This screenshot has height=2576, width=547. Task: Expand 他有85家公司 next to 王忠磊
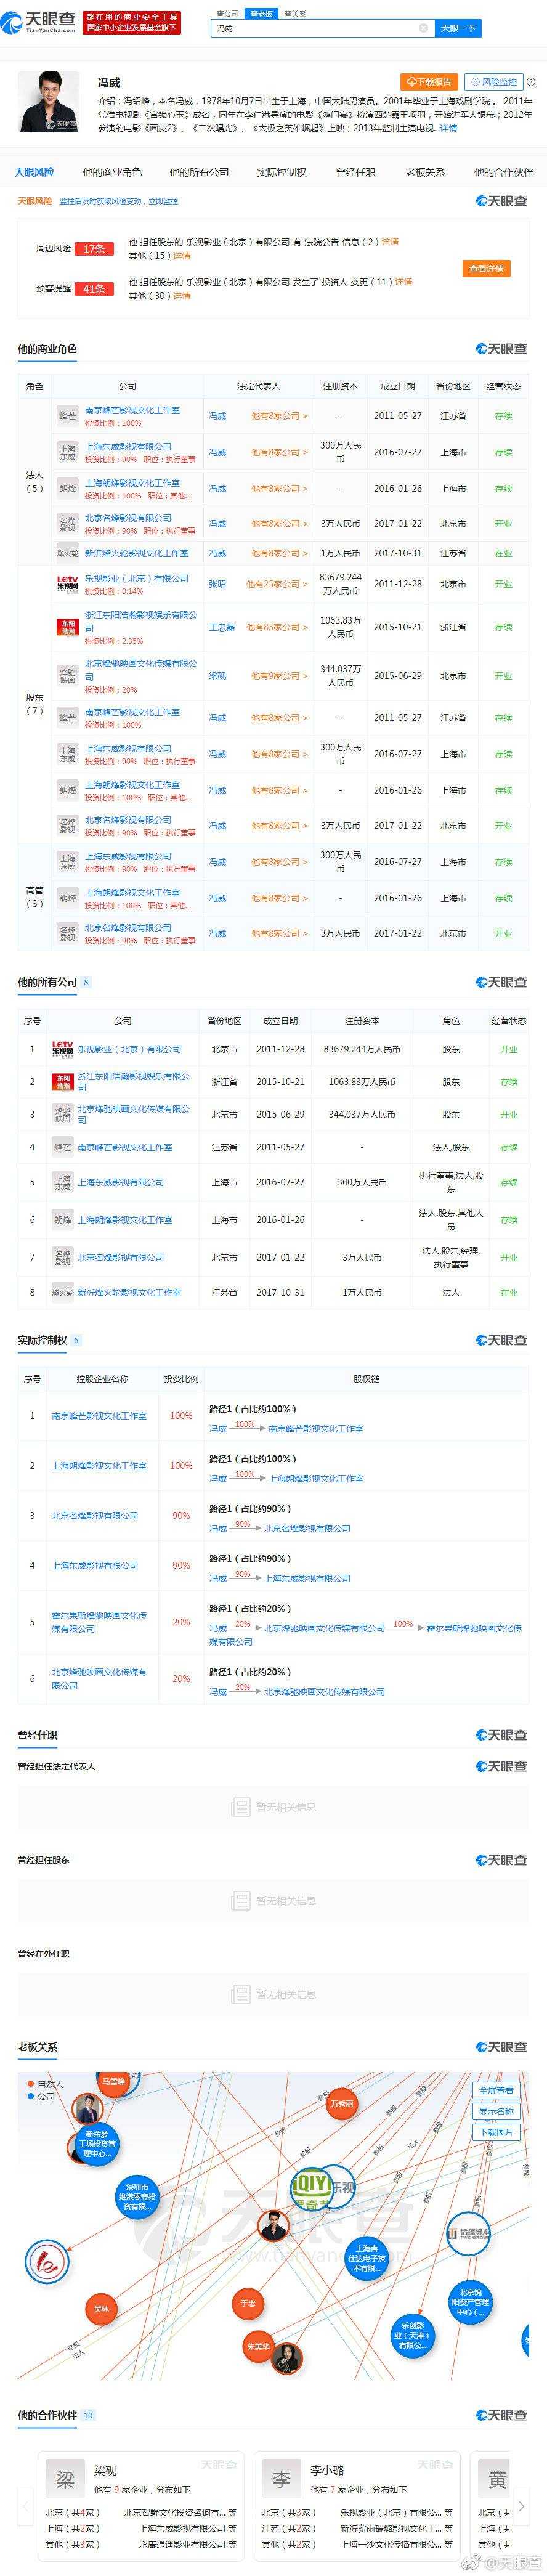coord(277,627)
